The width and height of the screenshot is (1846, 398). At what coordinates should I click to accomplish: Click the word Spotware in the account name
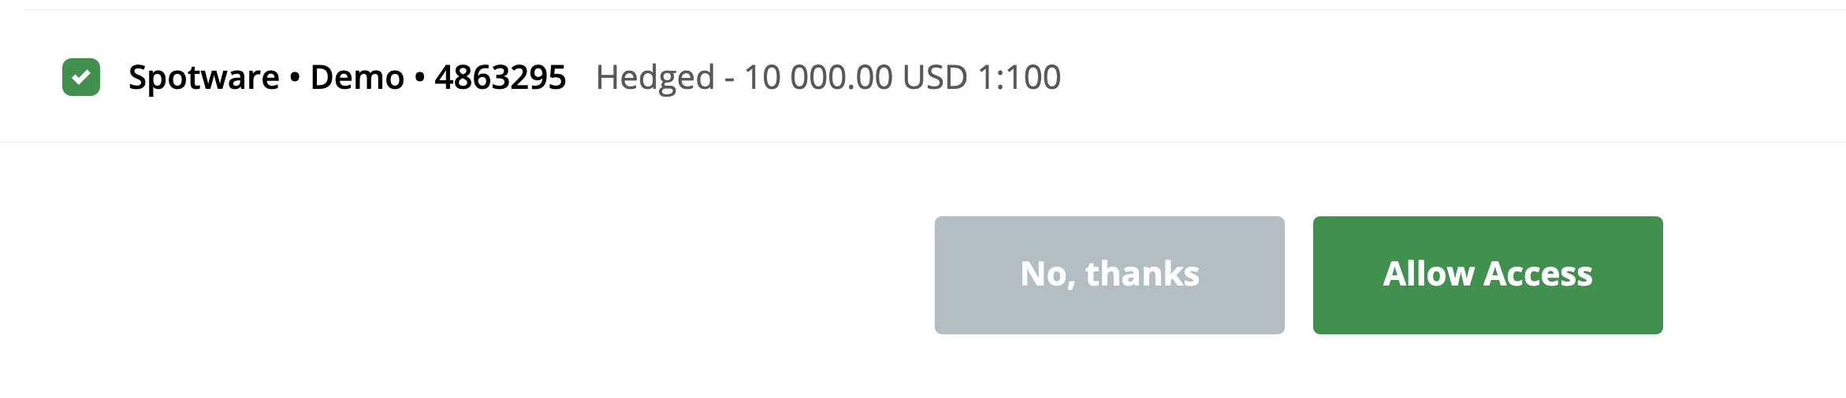pyautogui.click(x=204, y=78)
